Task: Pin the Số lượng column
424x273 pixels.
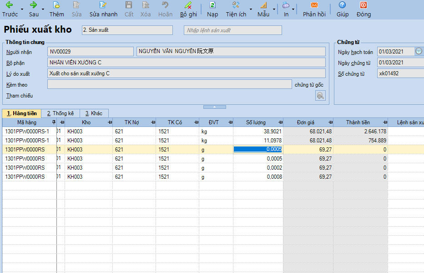Action: (x=280, y=122)
